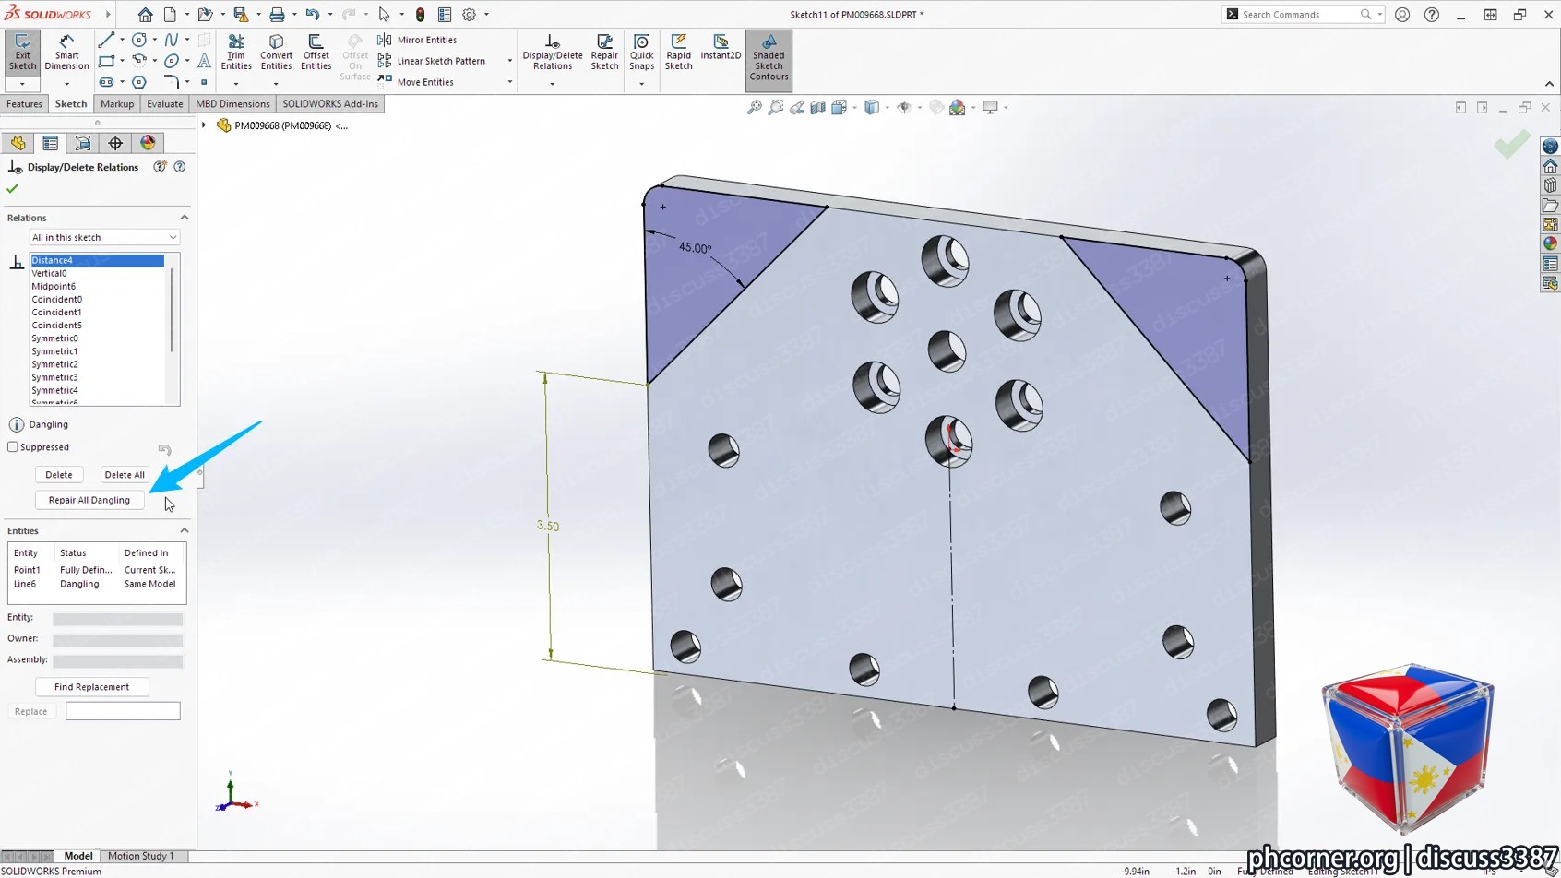
Task: Open the Exit Sketch dropdown arrow
Action: pyautogui.click(x=22, y=84)
